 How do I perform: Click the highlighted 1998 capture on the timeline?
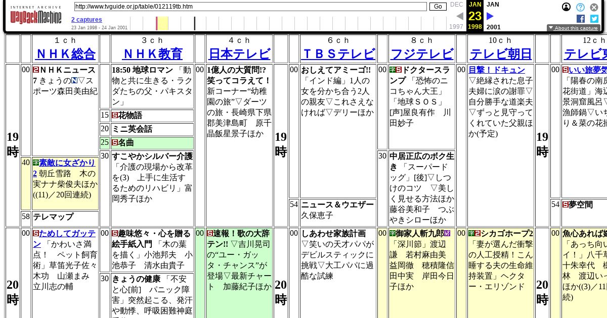point(162,23)
